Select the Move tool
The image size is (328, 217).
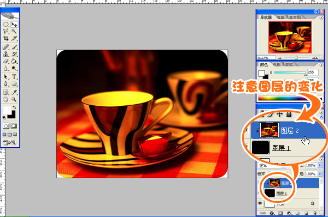tap(14, 25)
